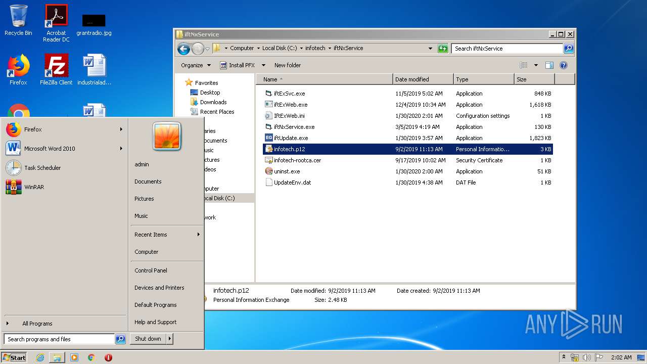
Task: Refresh the iftNxService folder view
Action: tap(443, 49)
